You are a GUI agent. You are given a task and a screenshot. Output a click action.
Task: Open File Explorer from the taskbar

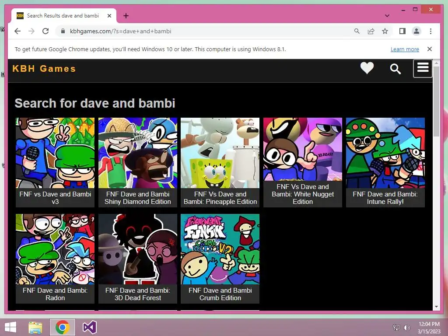pos(35,327)
